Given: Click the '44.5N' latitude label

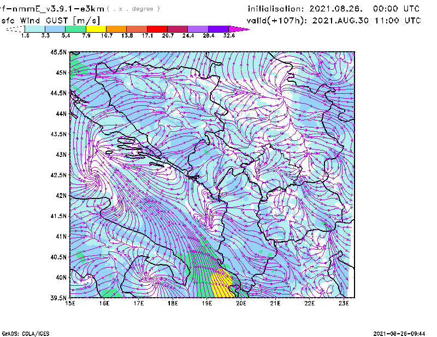Looking at the screenshot, I should pyautogui.click(x=58, y=93).
